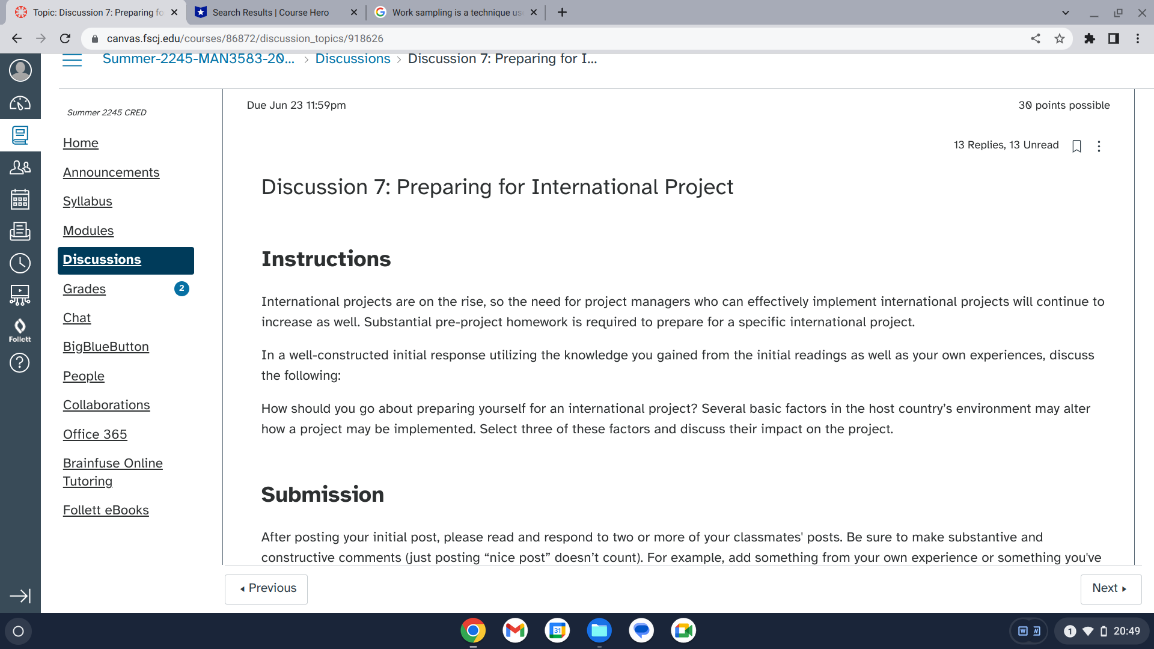Collapse the course navigation with the hamburger icon
The width and height of the screenshot is (1154, 649).
tap(72, 59)
